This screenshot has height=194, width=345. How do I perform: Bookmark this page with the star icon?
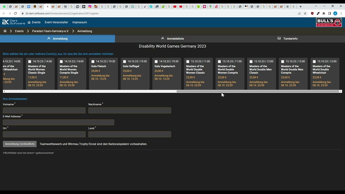[x=305, y=13]
